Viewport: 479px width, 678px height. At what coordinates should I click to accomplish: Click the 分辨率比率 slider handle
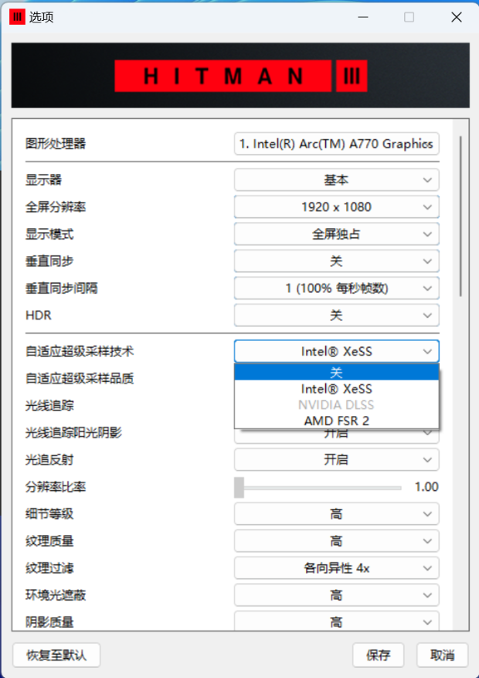click(x=239, y=487)
